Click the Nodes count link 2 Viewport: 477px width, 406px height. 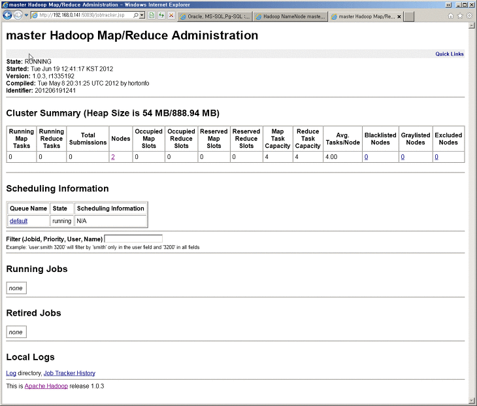[x=113, y=157]
